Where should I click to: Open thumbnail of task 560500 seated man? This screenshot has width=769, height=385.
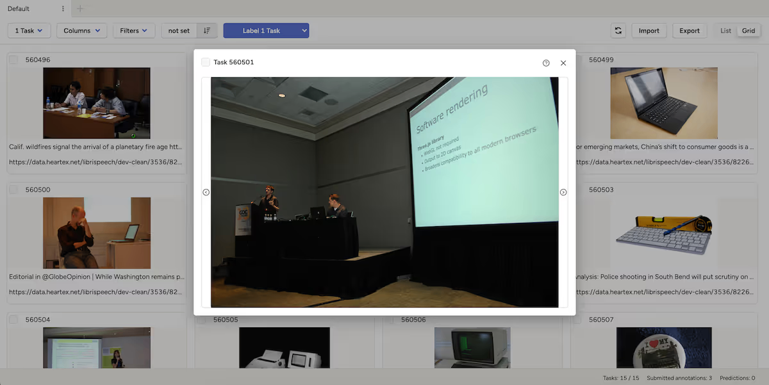pyautogui.click(x=97, y=233)
